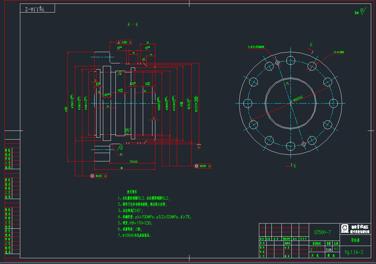Click the datum A hexagon marker
The height and width of the screenshot is (264, 376).
pos(199,147)
